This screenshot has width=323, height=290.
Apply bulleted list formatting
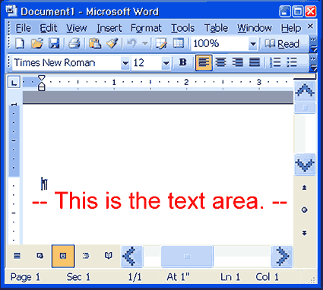tap(292, 62)
